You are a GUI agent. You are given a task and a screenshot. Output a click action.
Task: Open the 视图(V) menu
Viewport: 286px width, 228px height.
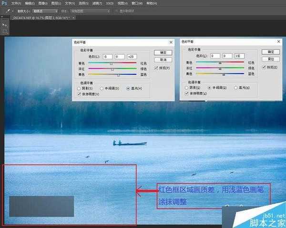[123, 3]
